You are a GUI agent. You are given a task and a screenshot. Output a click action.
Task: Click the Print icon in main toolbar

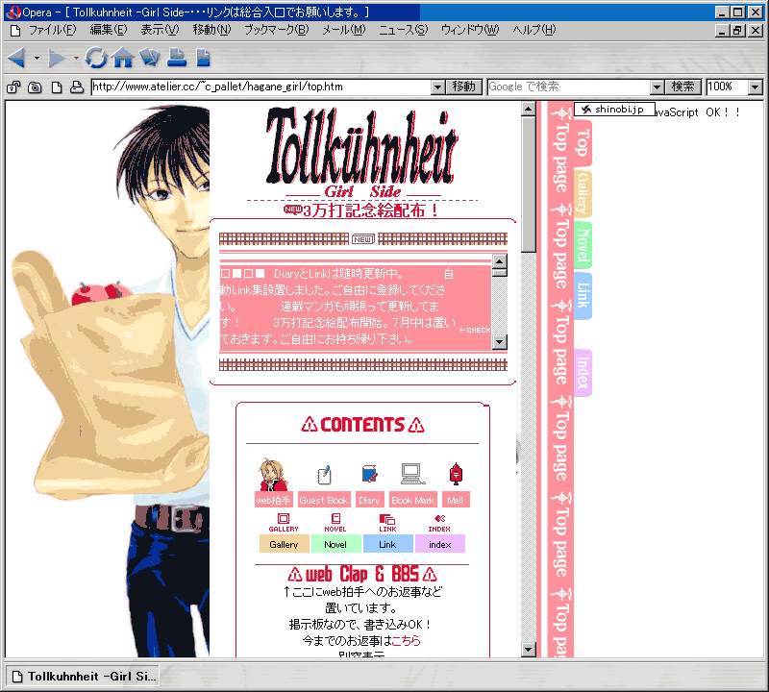point(177,58)
